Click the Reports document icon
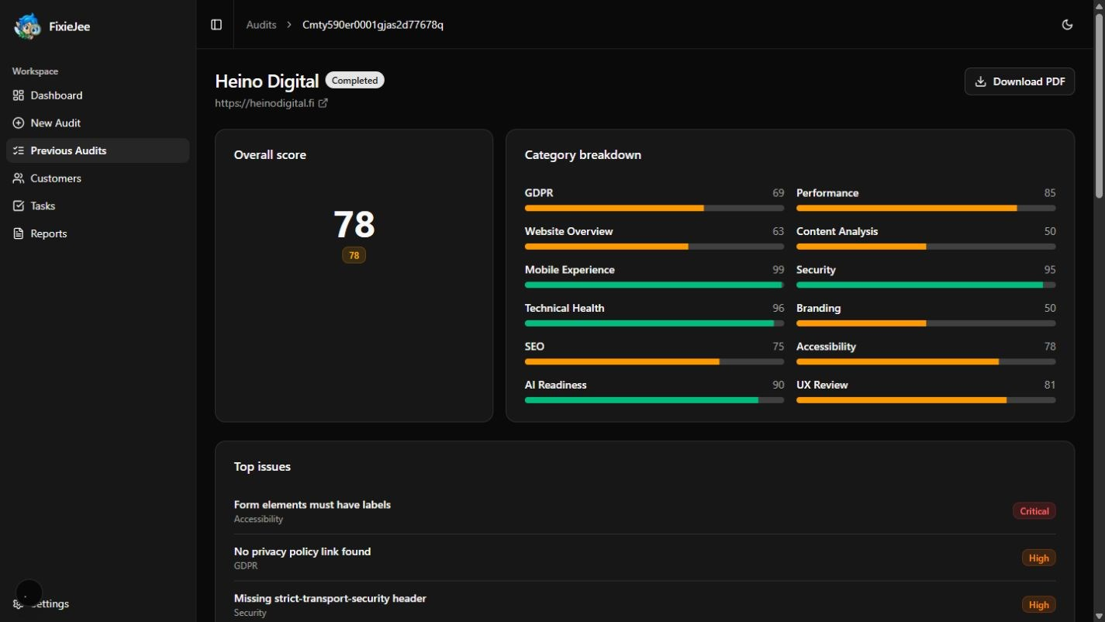The height and width of the screenshot is (622, 1105). (x=19, y=233)
